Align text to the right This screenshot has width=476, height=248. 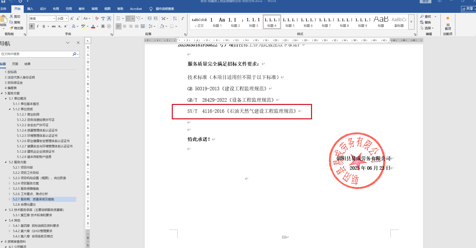tap(131, 26)
